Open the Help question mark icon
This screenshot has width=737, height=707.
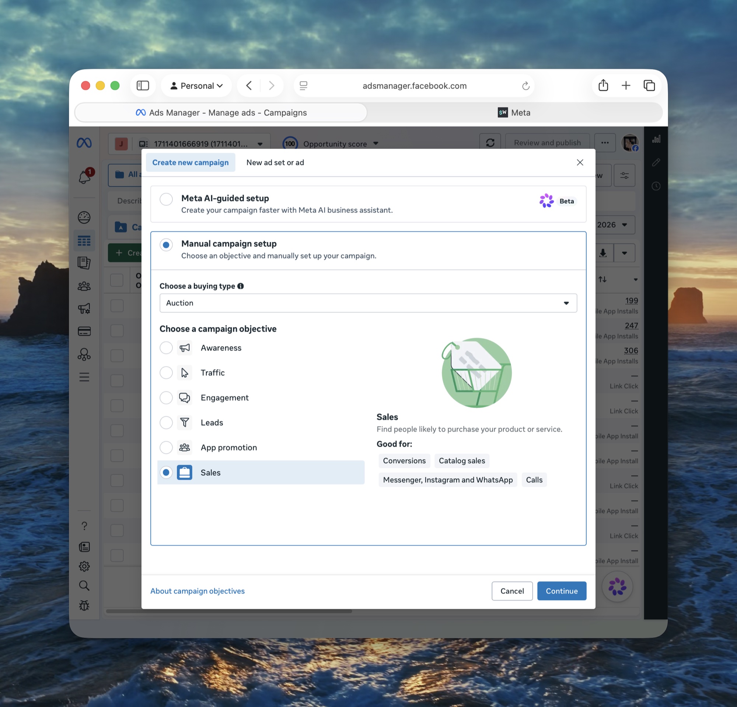(84, 526)
